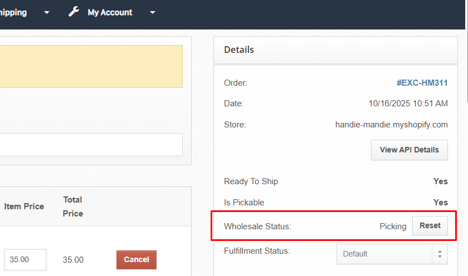468x276 pixels.
Task: Click the Picking wholesale status value
Action: [393, 226]
